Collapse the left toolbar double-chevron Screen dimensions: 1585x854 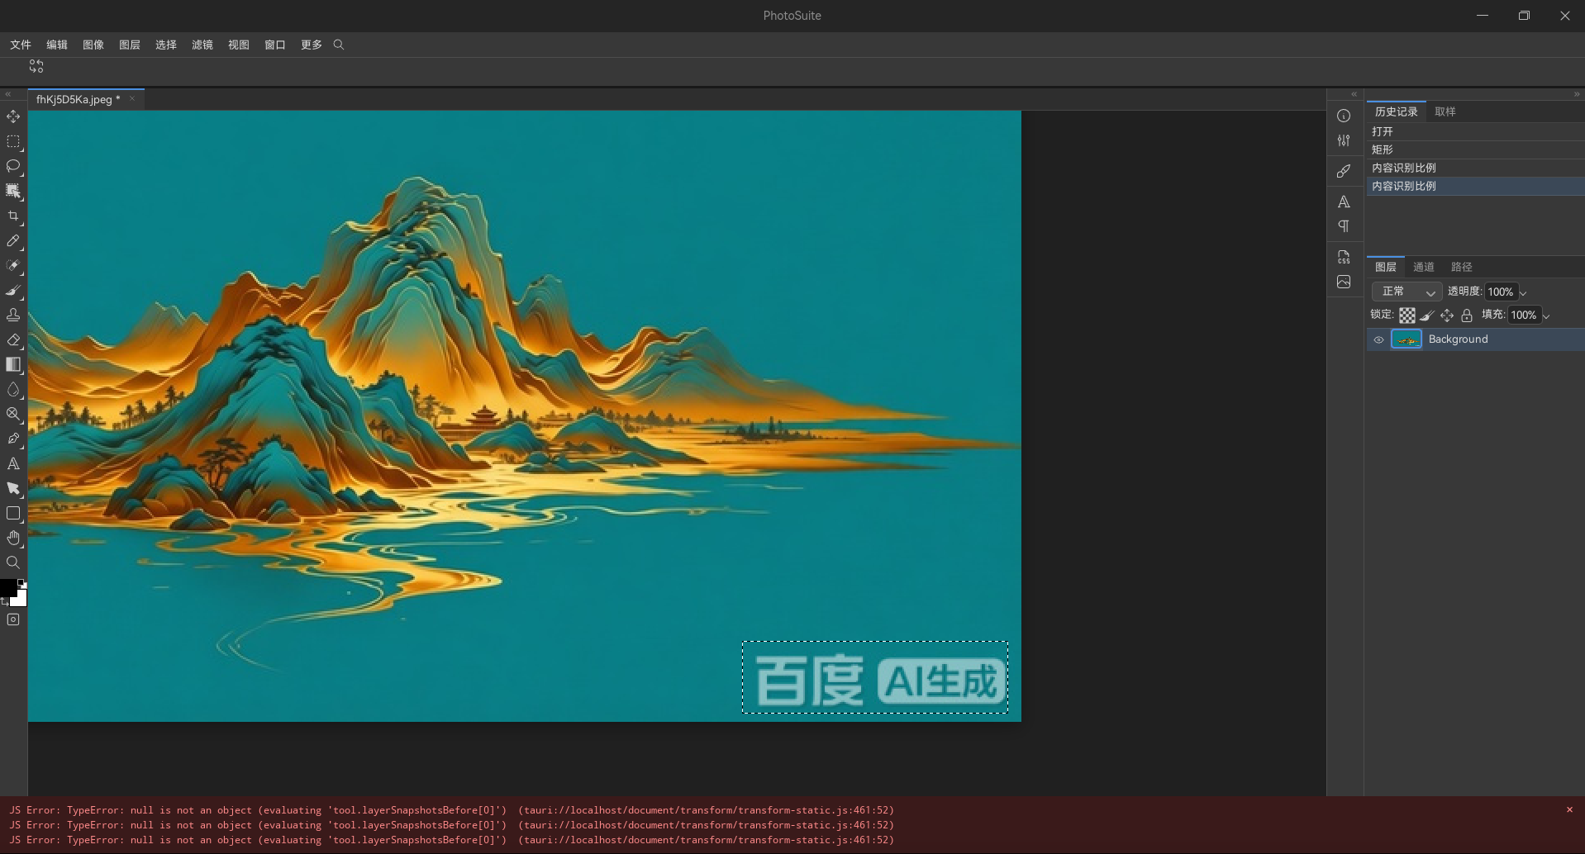[x=8, y=94]
